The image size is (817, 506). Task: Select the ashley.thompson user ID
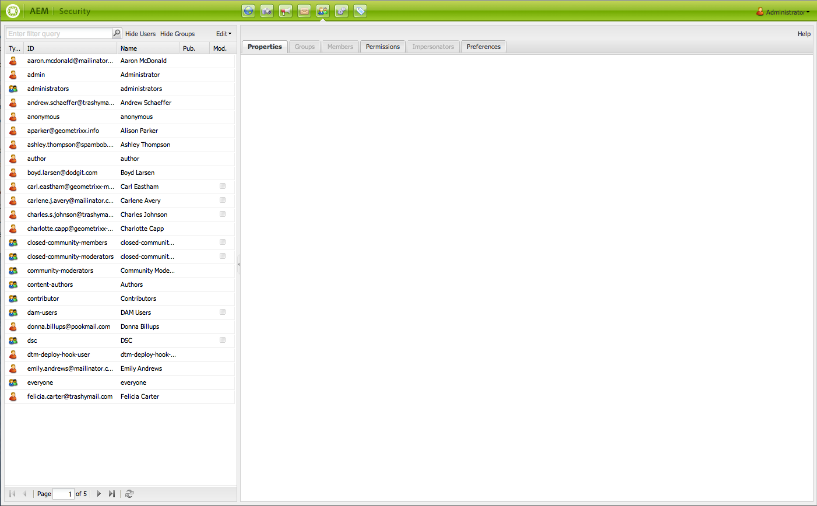[71, 145]
